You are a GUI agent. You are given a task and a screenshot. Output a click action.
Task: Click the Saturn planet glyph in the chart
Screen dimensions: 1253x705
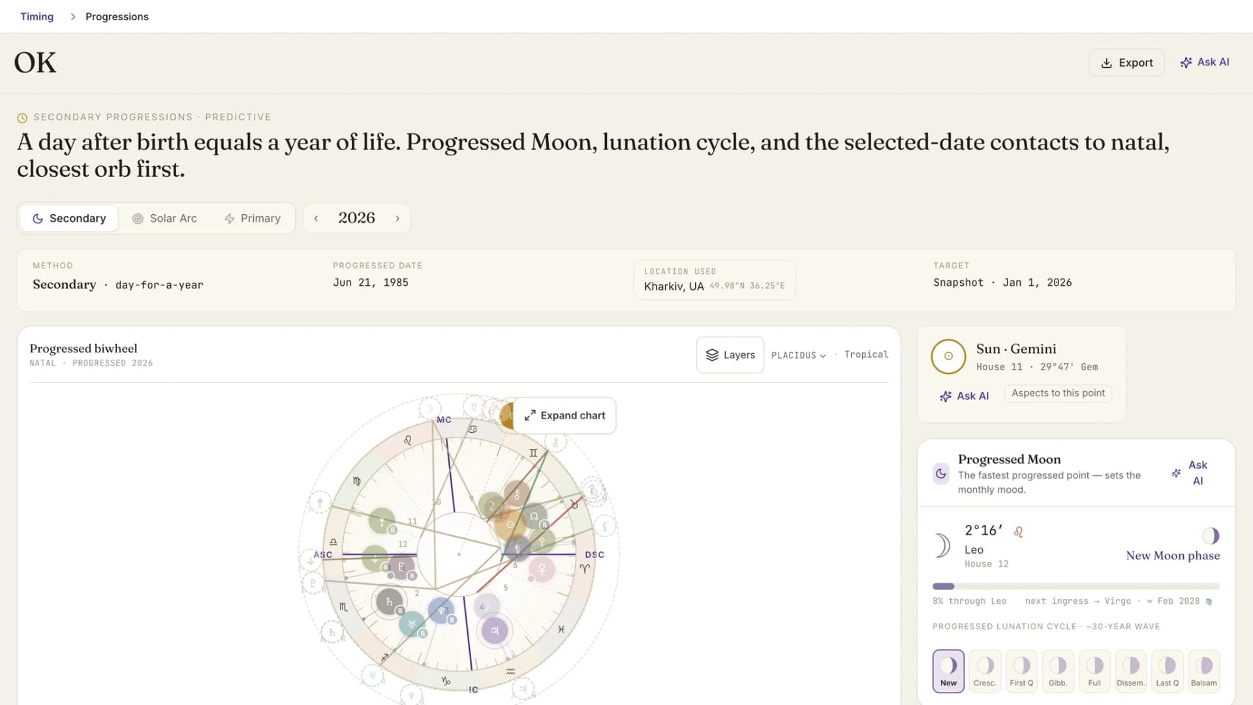pos(390,602)
